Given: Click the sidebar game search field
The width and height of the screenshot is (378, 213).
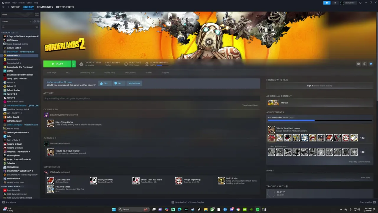Looking at the screenshot, I should tap(18, 27).
